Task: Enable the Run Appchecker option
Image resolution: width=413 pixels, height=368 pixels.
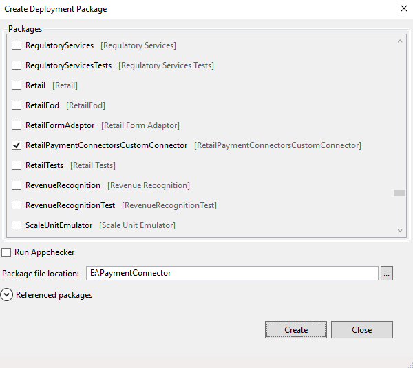Action: [7, 252]
